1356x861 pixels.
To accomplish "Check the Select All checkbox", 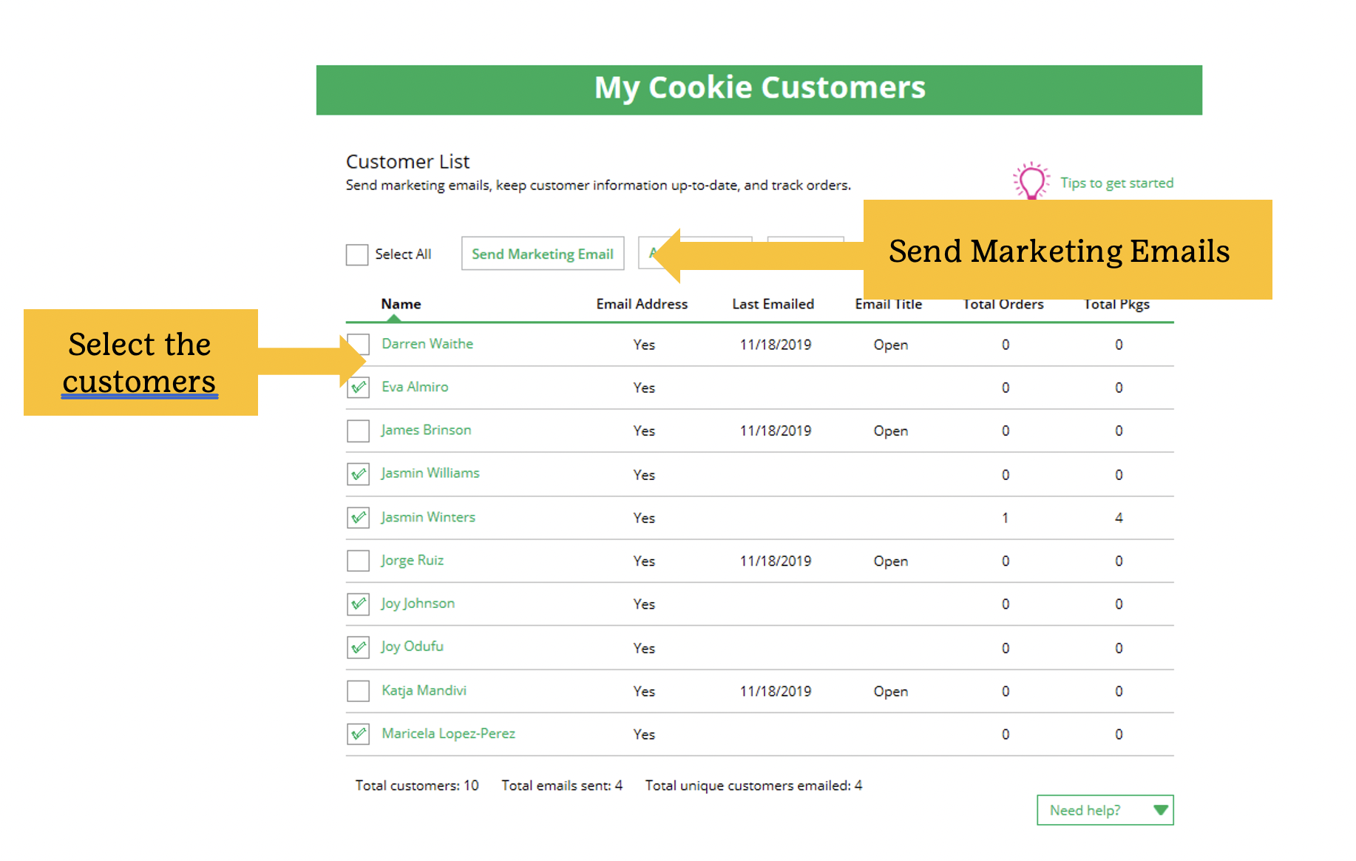I will pos(357,254).
